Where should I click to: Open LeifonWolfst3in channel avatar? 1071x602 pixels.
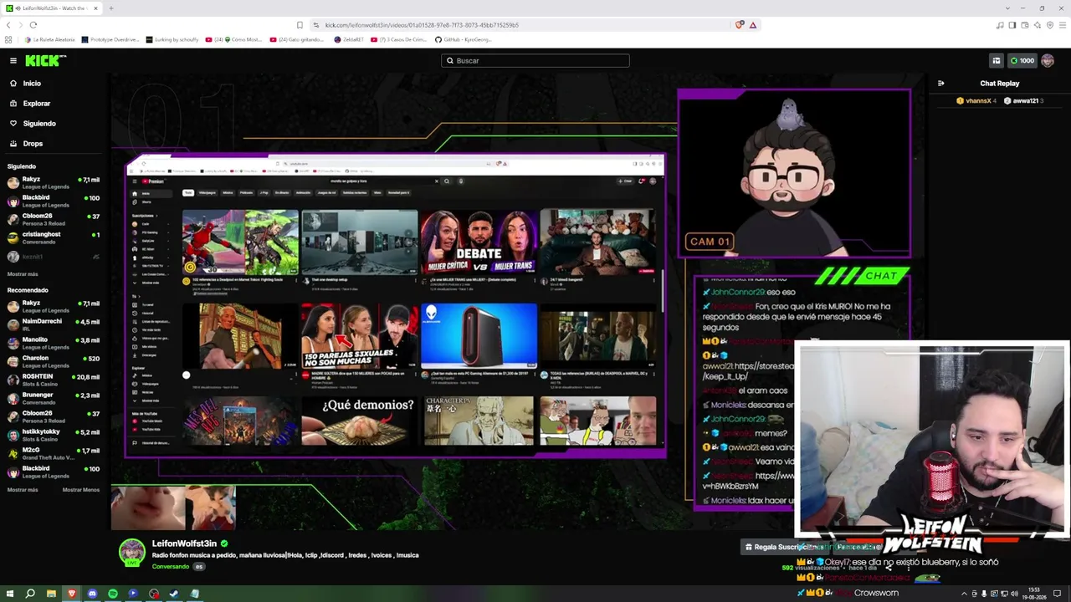tap(131, 553)
